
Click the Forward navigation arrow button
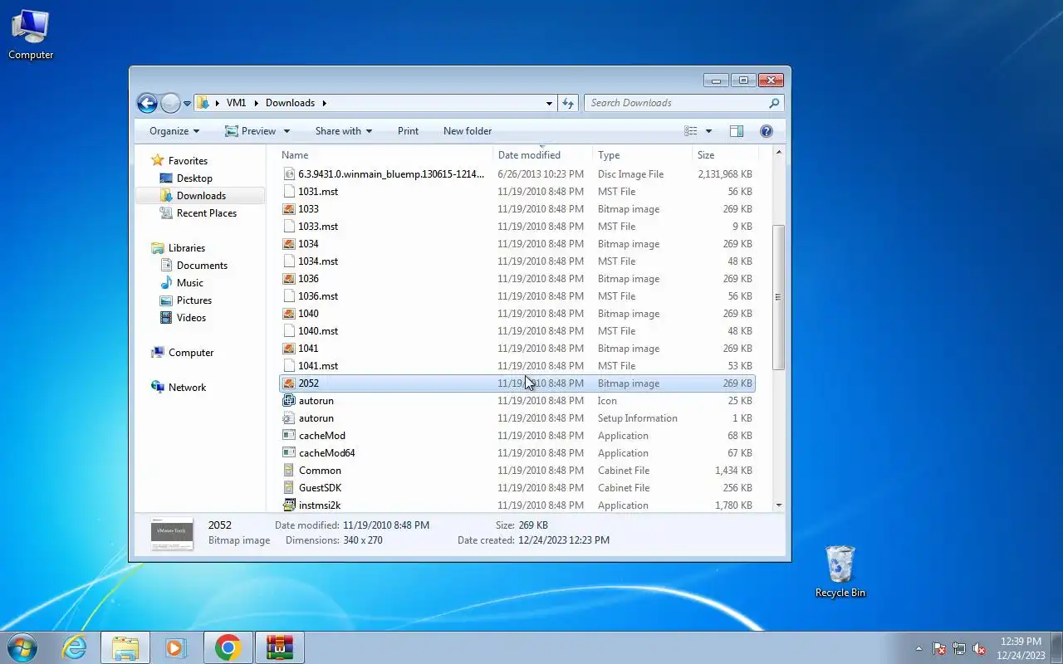coord(170,103)
